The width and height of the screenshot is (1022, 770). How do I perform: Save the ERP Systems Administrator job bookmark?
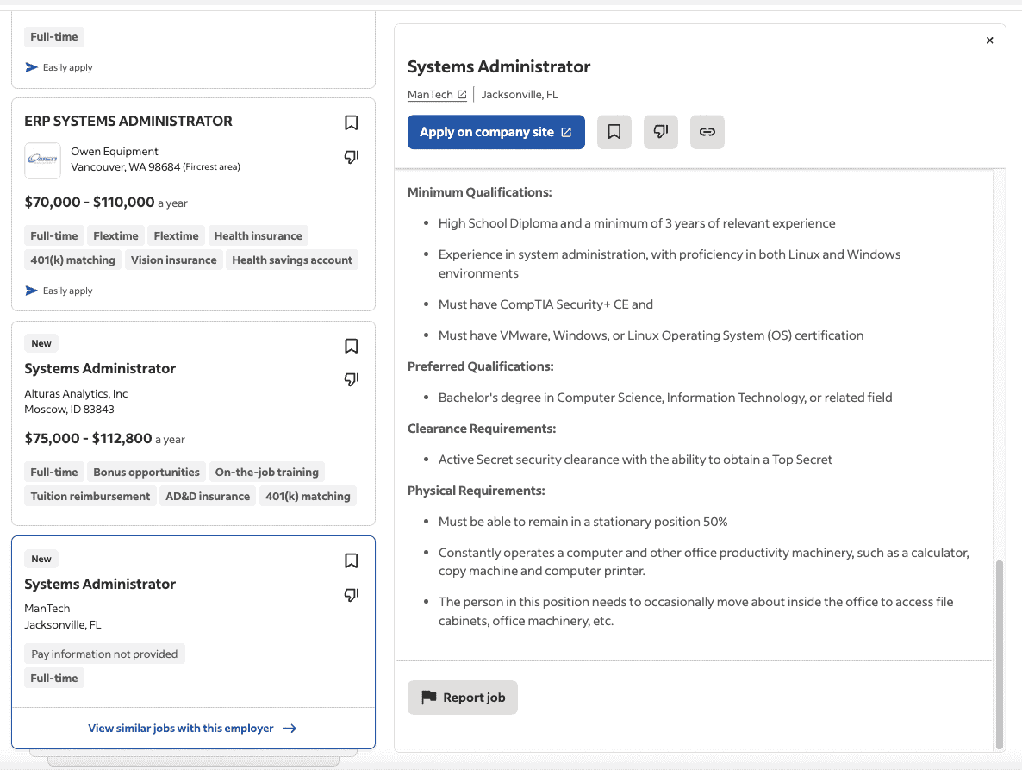(352, 122)
